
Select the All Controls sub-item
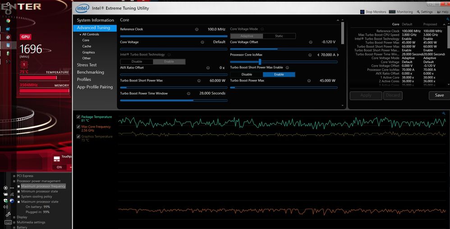[x=90, y=34]
